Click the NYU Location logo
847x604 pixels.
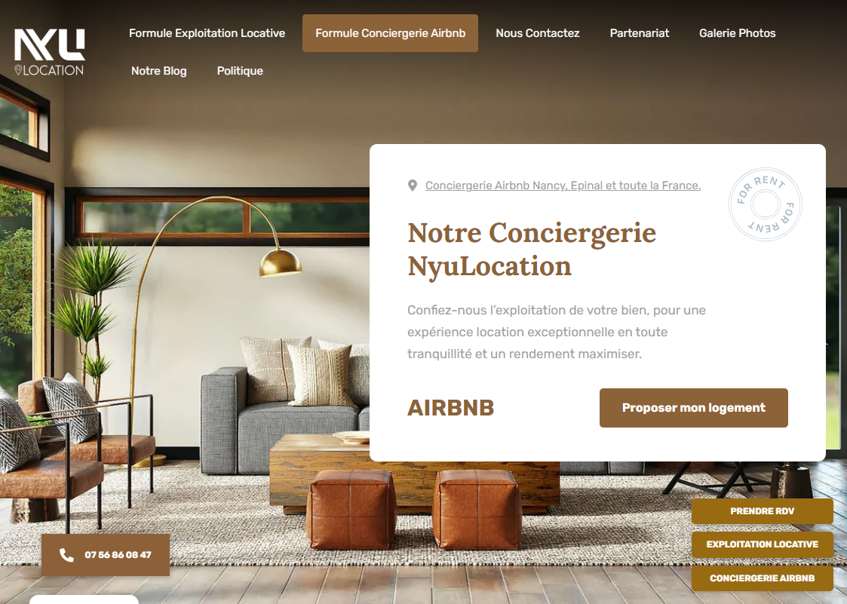point(49,52)
